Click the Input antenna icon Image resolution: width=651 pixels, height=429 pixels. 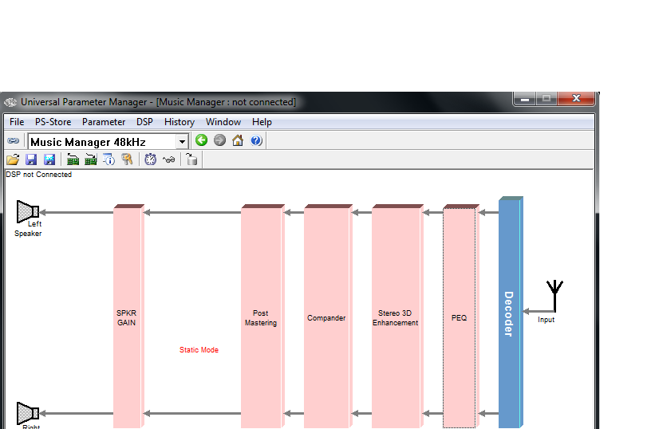[x=554, y=297]
